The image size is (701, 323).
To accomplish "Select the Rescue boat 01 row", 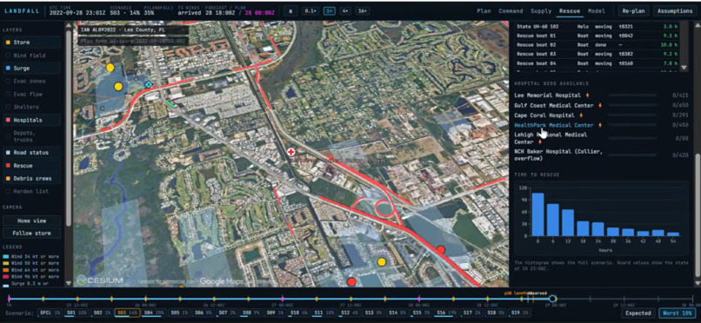I will click(597, 36).
